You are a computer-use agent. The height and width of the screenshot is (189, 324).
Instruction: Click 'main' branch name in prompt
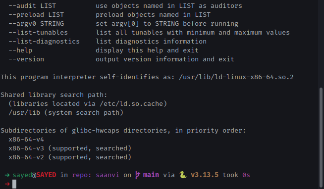pyautogui.click(x=151, y=175)
